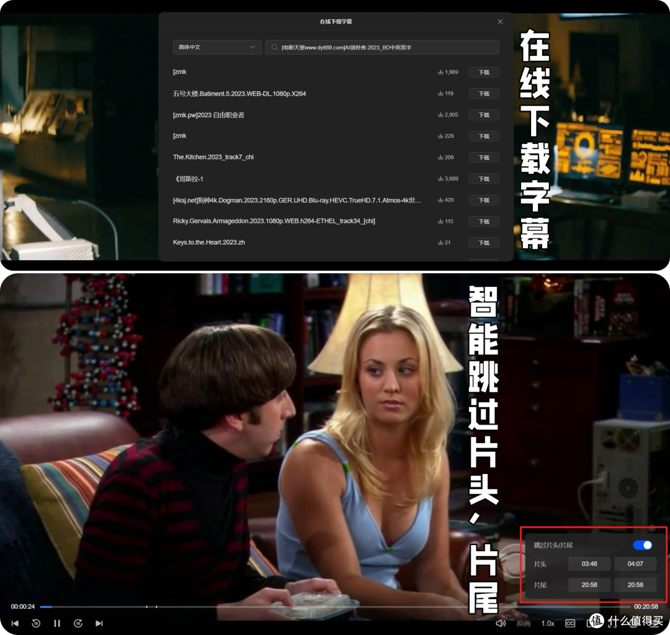Viewport: 670px width, 635px height.
Task: Select row Ricky.Gervais.Armageddon.2023.1080p.WEB
Action: point(336,221)
